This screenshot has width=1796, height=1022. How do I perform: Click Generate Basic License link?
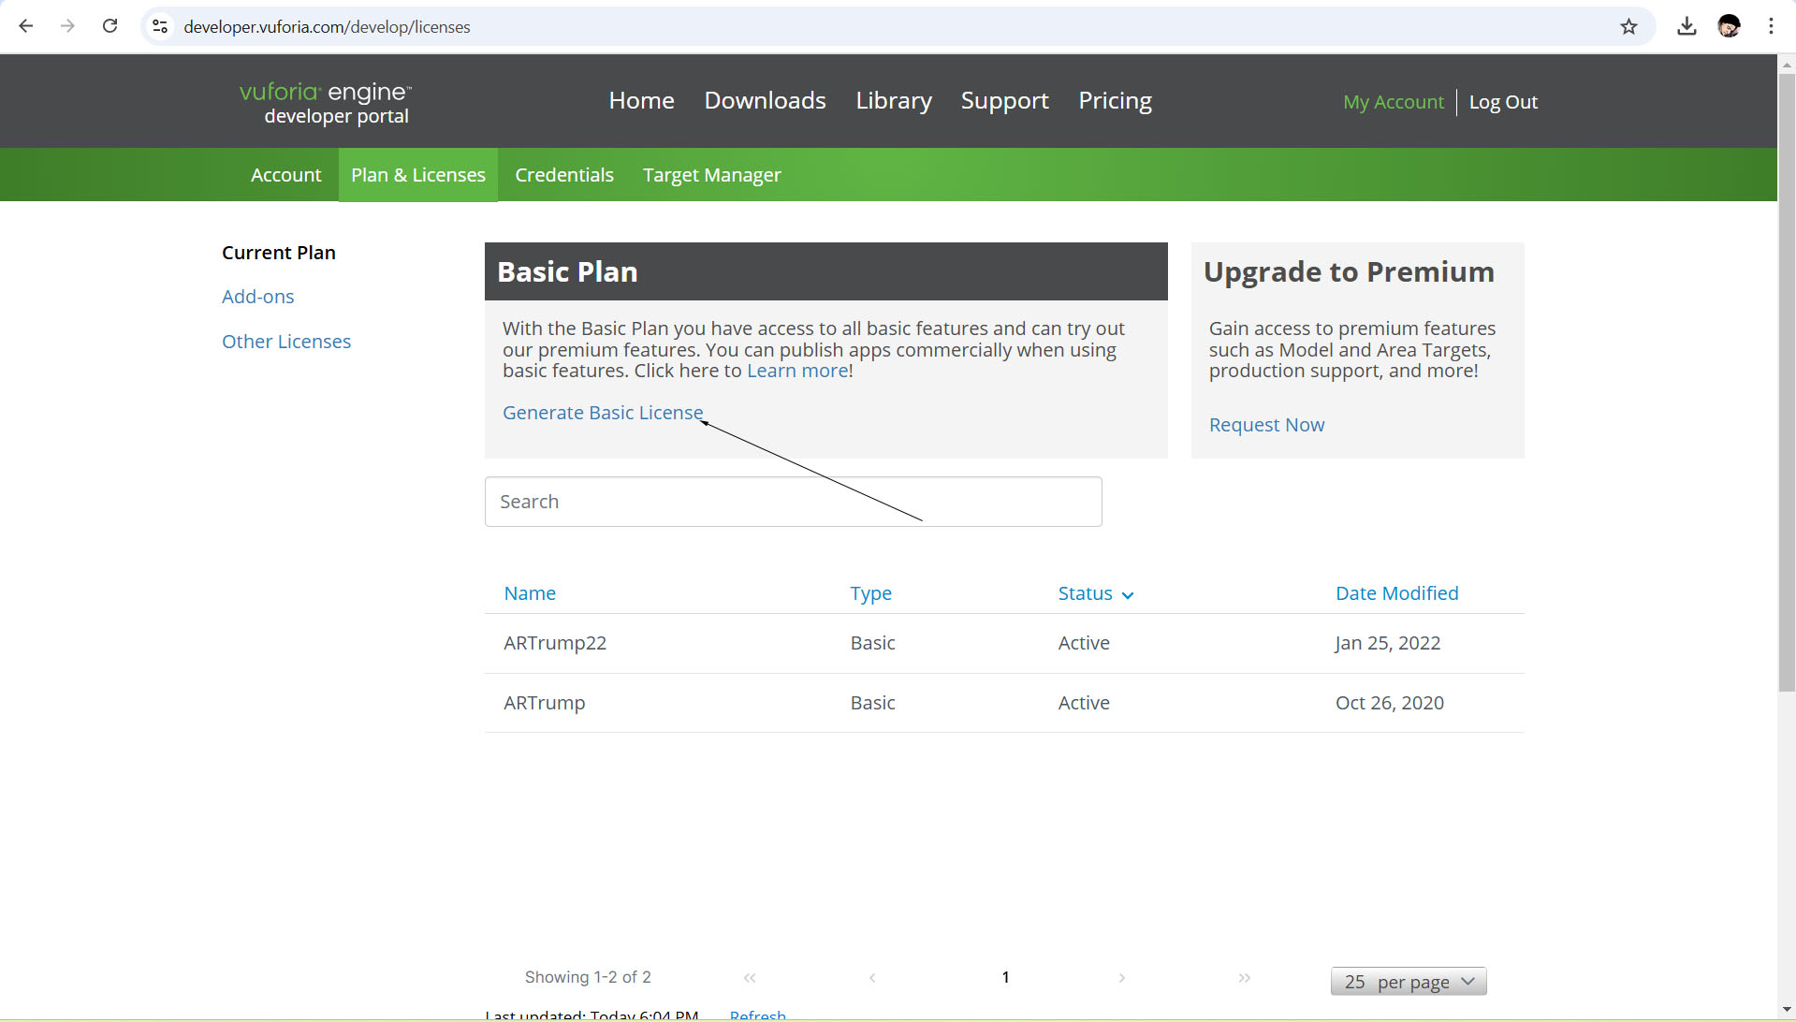[x=602, y=413]
